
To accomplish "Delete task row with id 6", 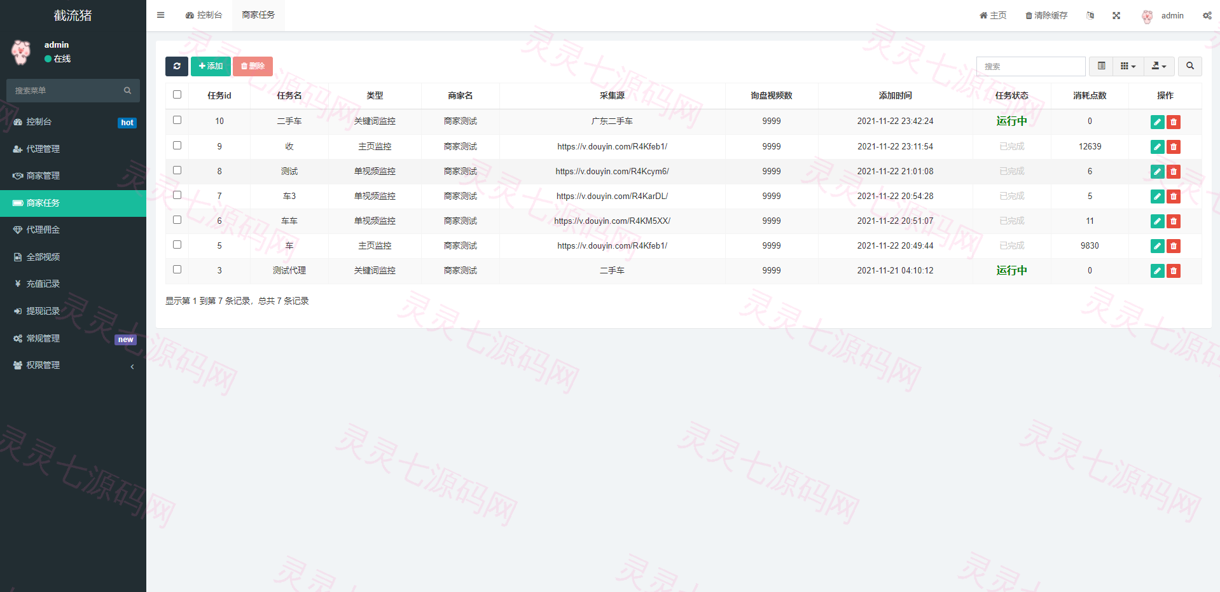I will tap(1174, 221).
